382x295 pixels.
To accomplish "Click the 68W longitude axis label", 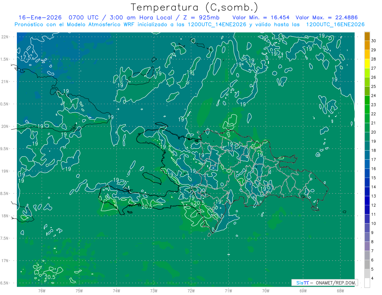I will pyautogui.click(x=340, y=291).
